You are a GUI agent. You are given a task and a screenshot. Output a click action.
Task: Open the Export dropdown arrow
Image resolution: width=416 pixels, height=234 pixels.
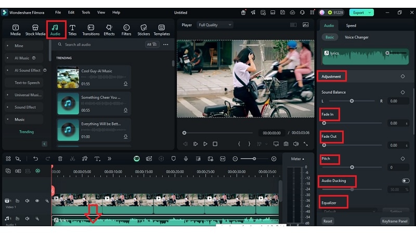coord(370,12)
